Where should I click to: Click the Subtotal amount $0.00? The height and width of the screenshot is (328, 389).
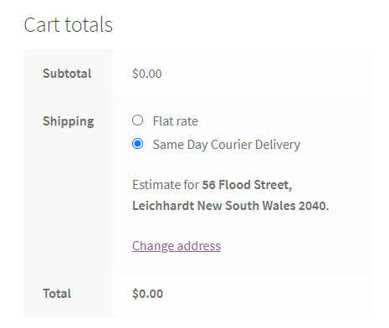point(147,74)
